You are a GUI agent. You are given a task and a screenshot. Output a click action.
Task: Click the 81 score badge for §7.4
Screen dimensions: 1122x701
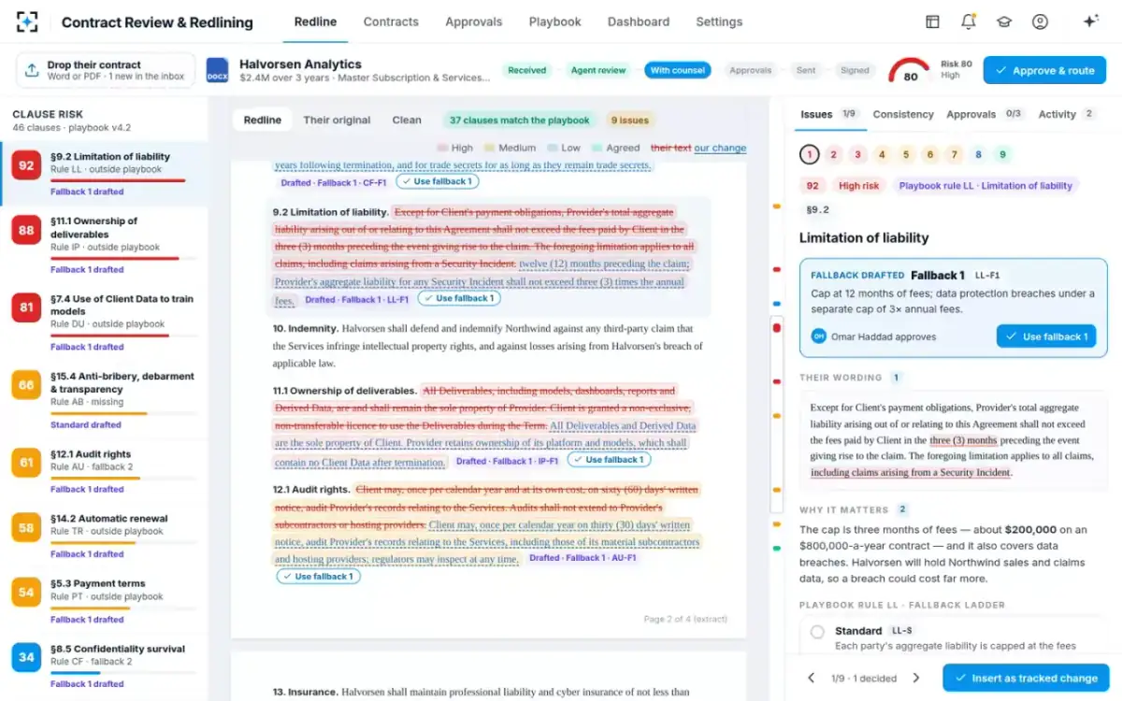point(26,308)
